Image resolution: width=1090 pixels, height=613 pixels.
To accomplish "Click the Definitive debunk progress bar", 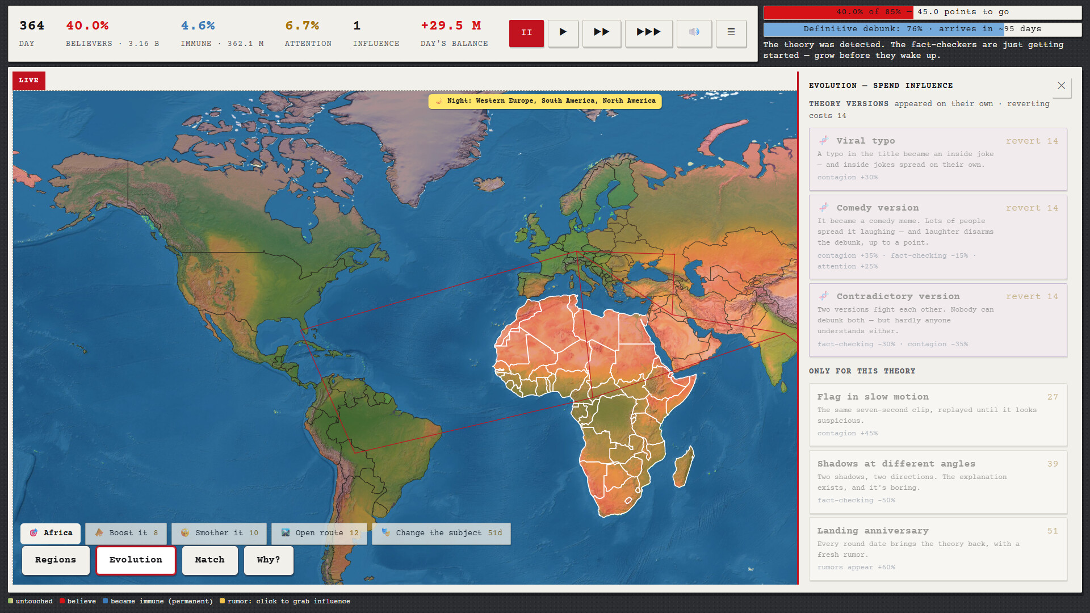I will click(923, 30).
